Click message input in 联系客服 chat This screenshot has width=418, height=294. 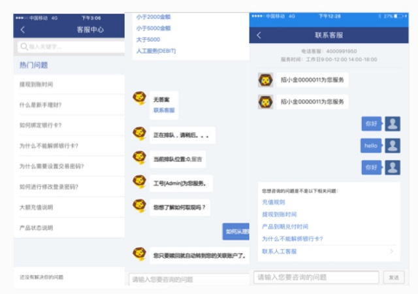coord(316,277)
